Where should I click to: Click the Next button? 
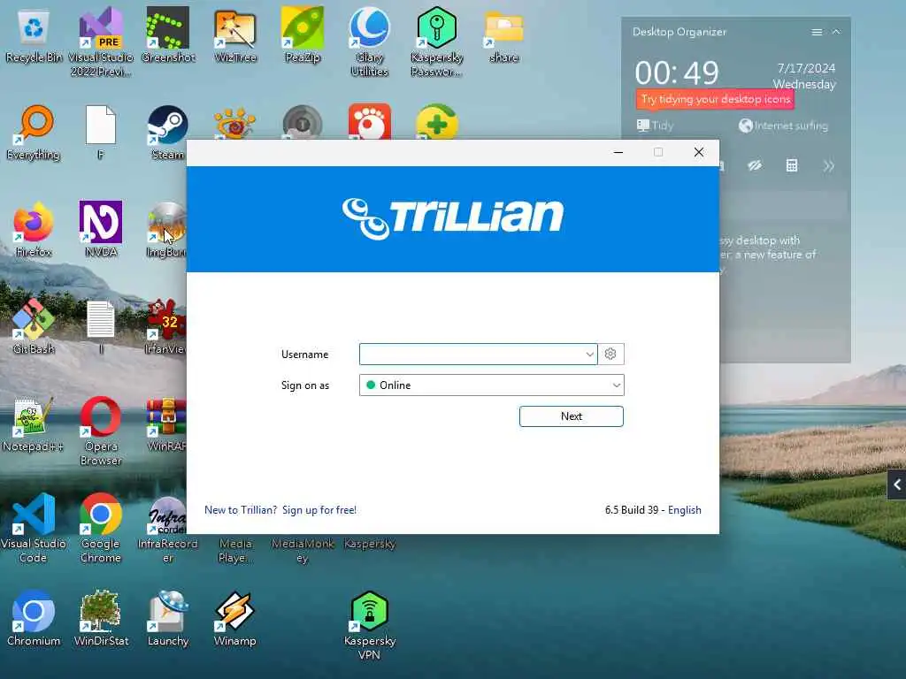571,416
